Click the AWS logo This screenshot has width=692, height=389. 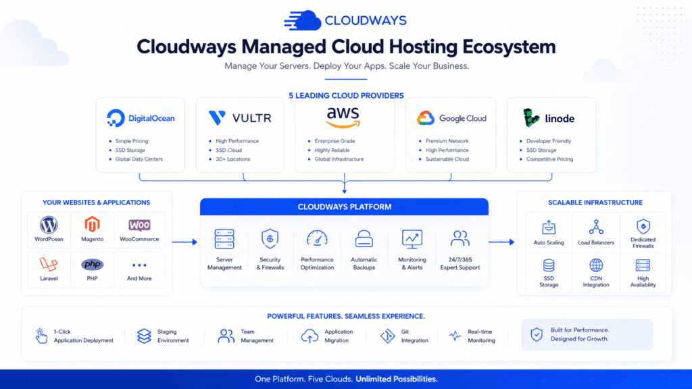click(x=343, y=118)
